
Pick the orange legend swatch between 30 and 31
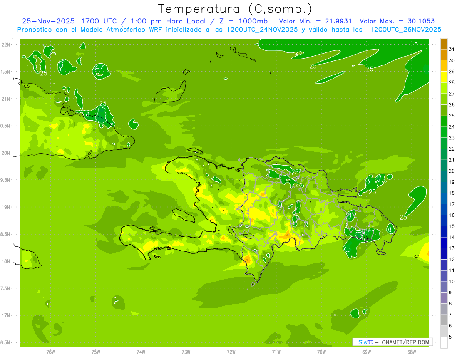[444, 55]
